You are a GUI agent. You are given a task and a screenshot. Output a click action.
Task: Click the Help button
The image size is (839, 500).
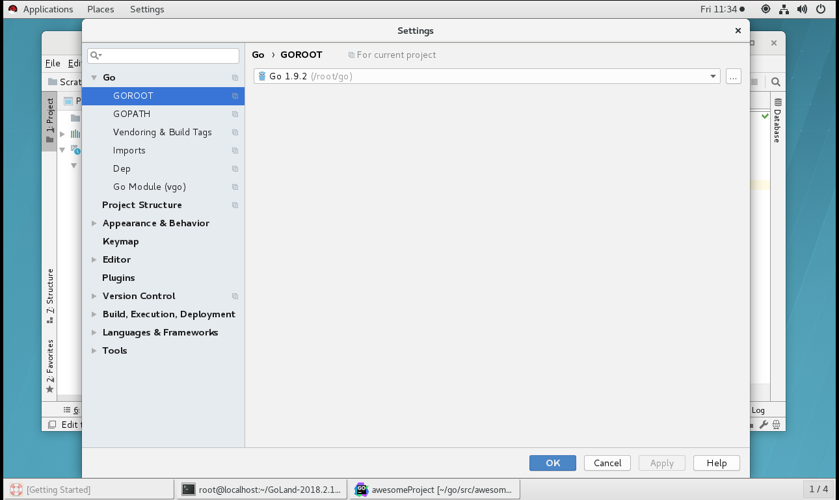[717, 463]
